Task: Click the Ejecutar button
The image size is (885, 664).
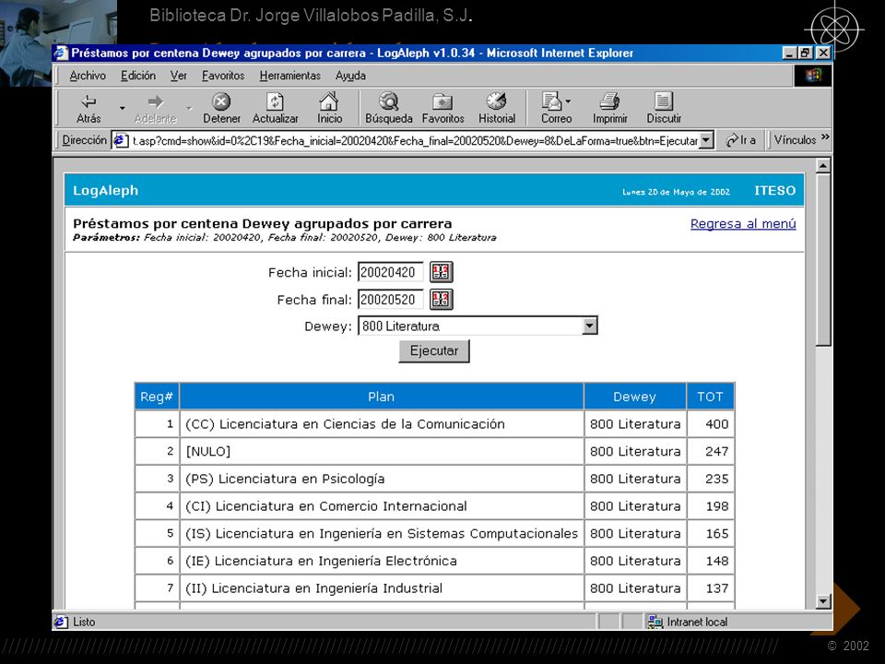Action: pyautogui.click(x=434, y=350)
